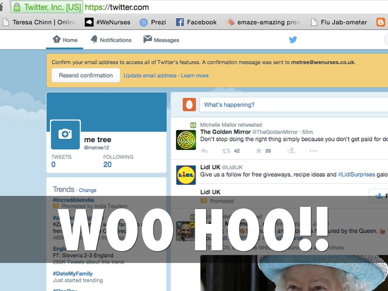Image resolution: width=388 pixels, height=291 pixels.
Task: Open more options ellipsis on Golden Mirror tweet
Action: (x=313, y=151)
